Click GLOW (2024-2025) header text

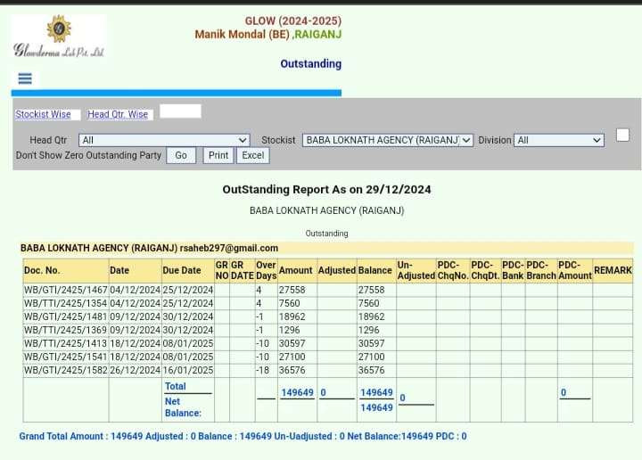[x=293, y=21]
